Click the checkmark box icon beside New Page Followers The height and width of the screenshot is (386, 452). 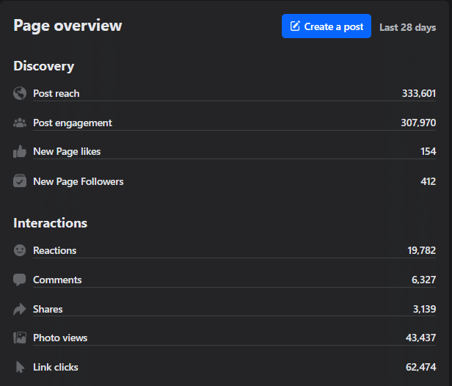[20, 181]
